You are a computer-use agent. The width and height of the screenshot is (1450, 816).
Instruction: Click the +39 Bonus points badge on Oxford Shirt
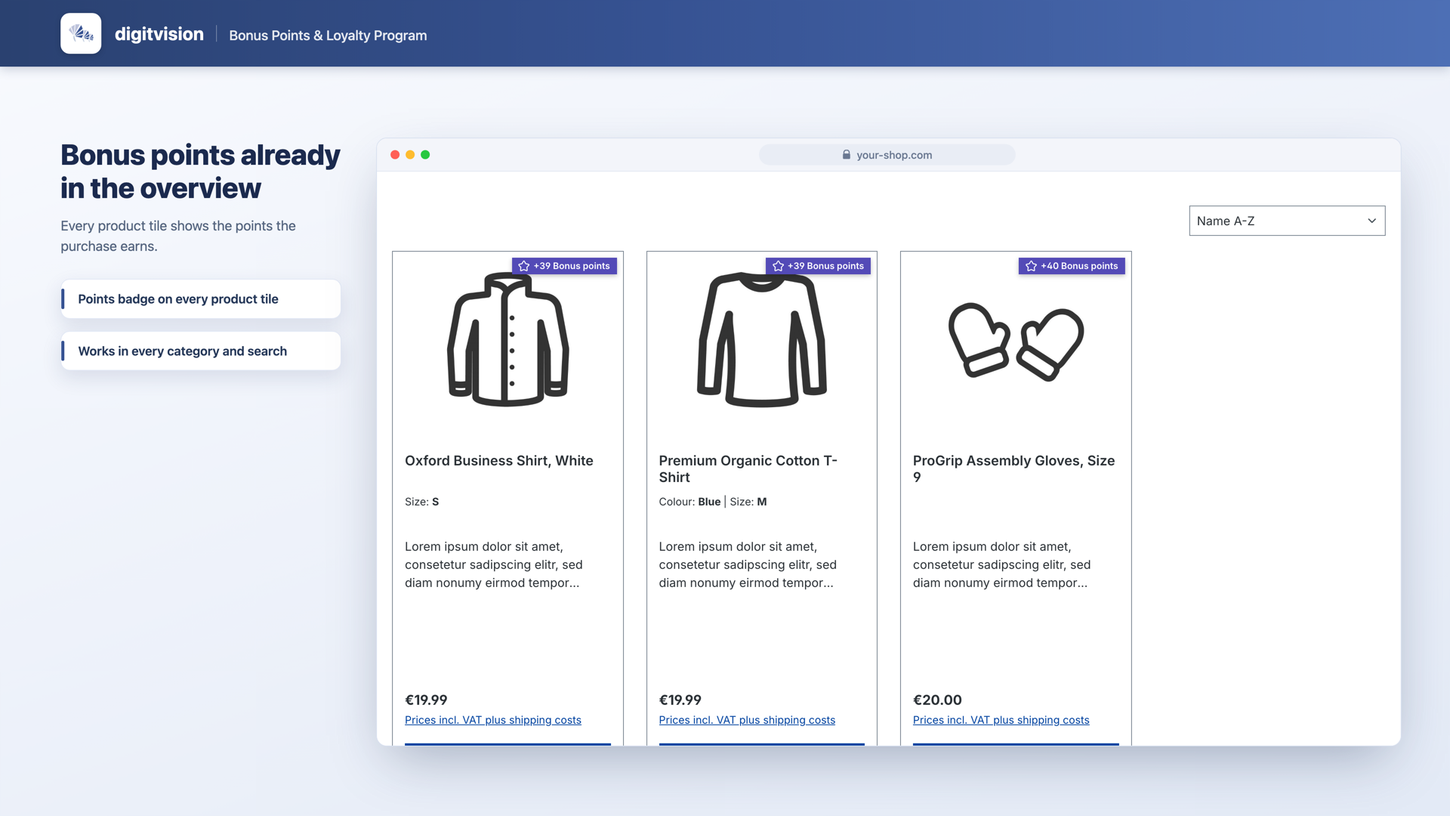point(564,266)
